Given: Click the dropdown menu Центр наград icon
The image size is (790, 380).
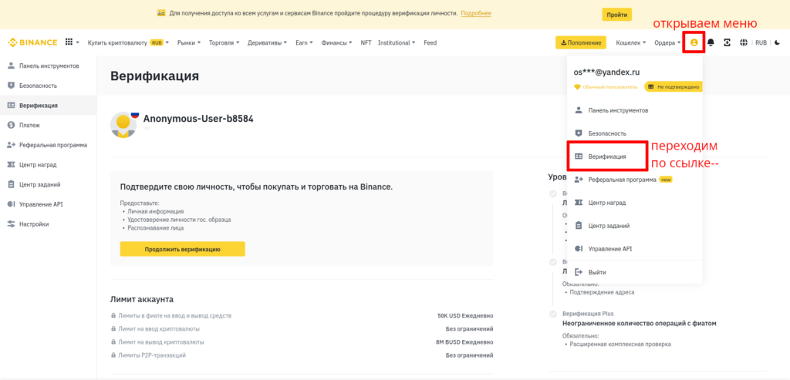Looking at the screenshot, I should coord(579,203).
